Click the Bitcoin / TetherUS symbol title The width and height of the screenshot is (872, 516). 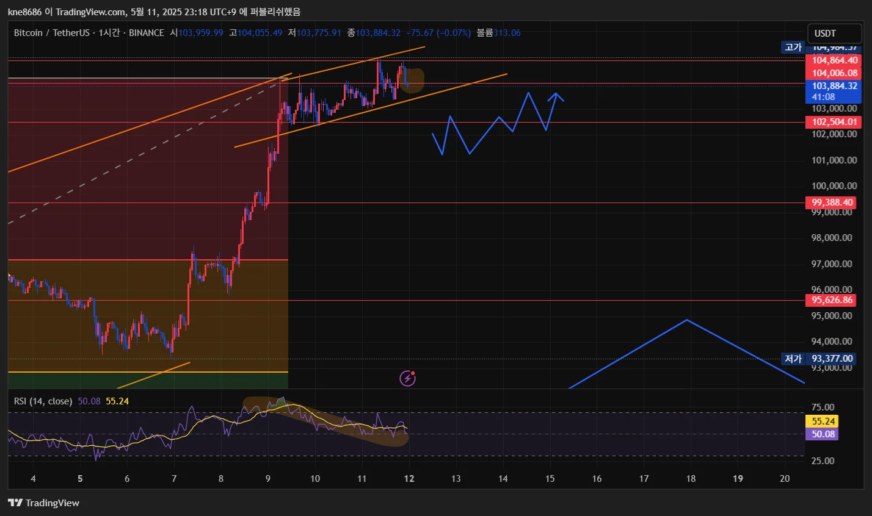pos(51,33)
